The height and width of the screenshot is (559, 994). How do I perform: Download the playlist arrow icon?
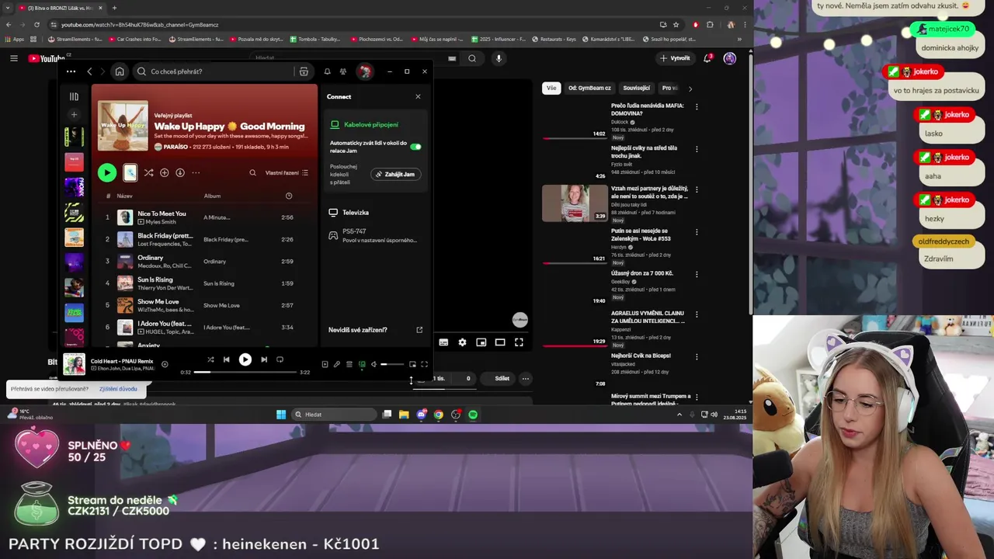(180, 173)
